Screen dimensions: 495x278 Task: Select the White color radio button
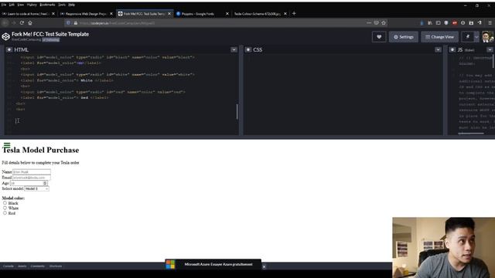[5, 208]
